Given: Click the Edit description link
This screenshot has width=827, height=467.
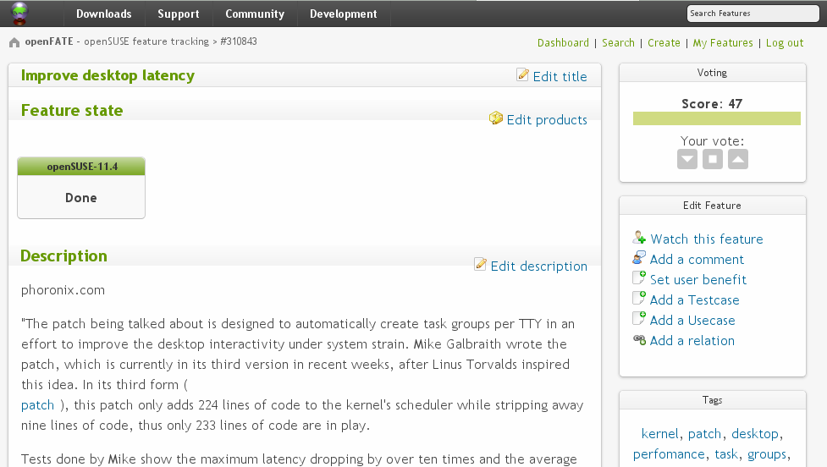Looking at the screenshot, I should click(x=538, y=266).
